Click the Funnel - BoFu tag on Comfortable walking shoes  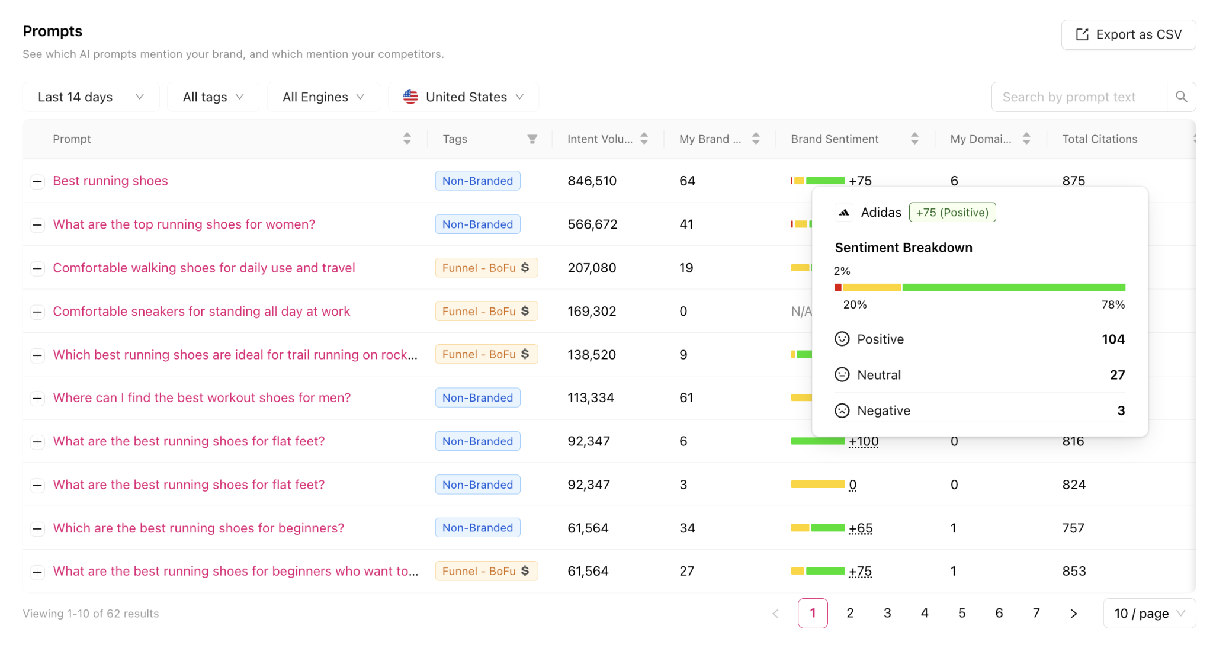[x=486, y=268]
